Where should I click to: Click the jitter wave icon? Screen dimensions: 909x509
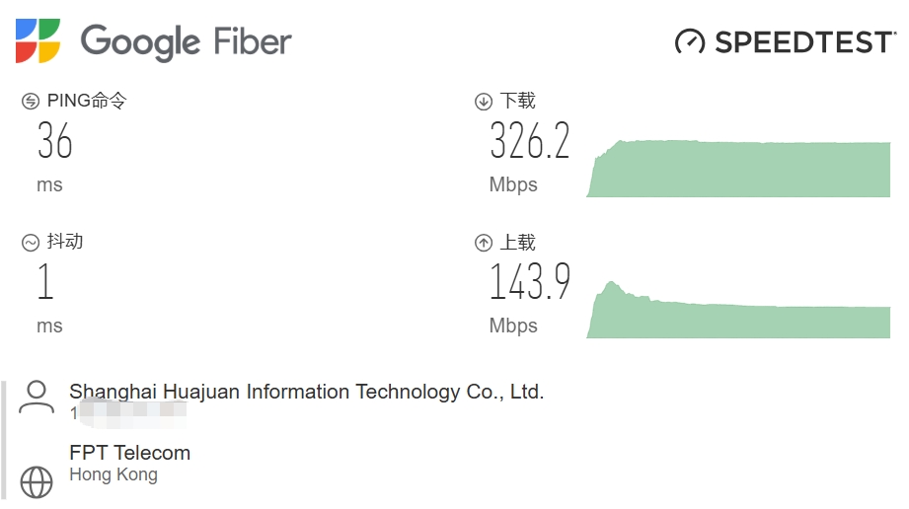(31, 243)
